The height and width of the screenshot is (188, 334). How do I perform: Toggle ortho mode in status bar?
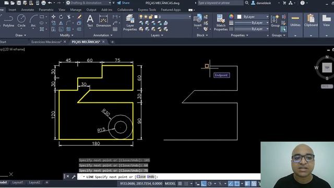tap(204, 183)
